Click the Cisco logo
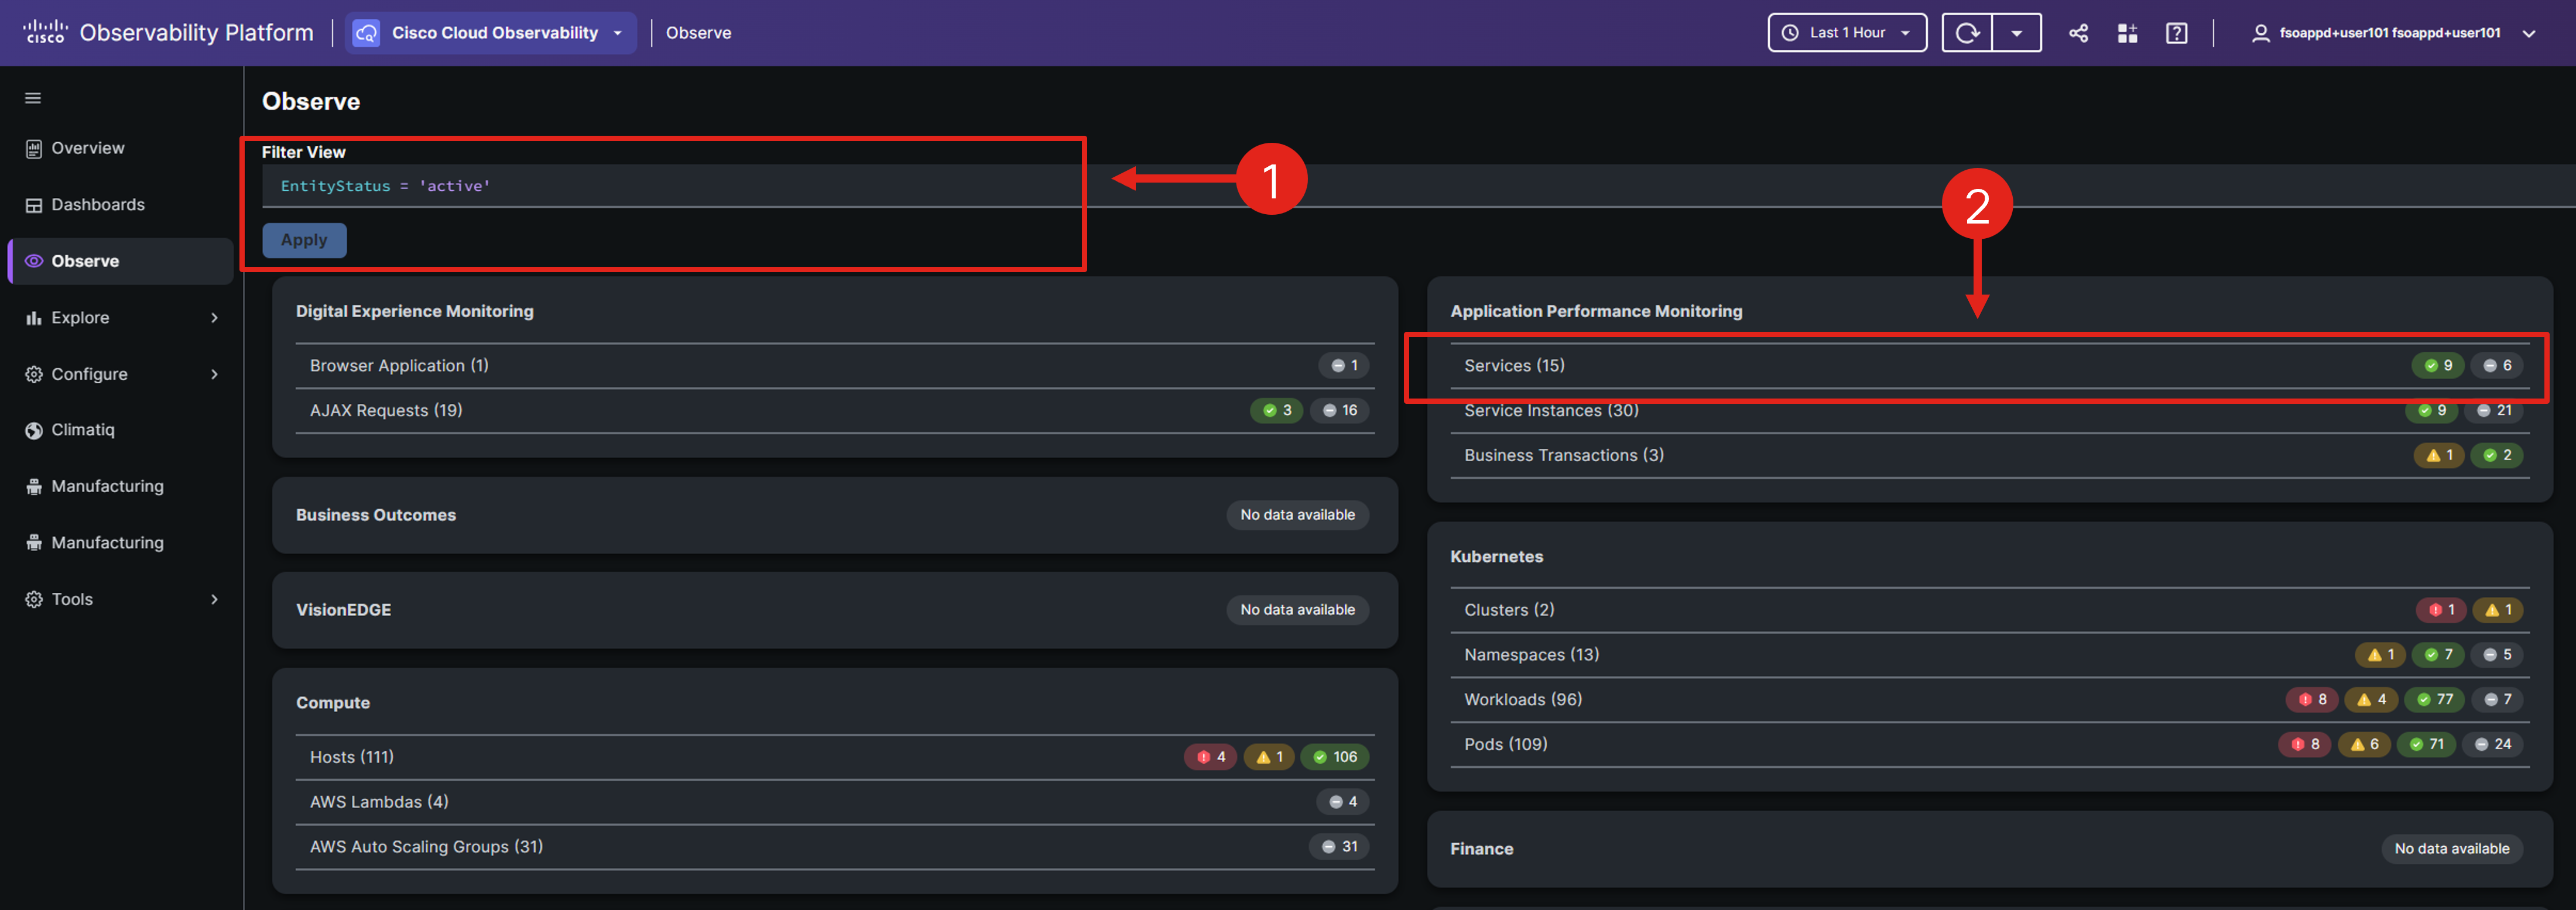This screenshot has height=910, width=2576. coord(45,32)
